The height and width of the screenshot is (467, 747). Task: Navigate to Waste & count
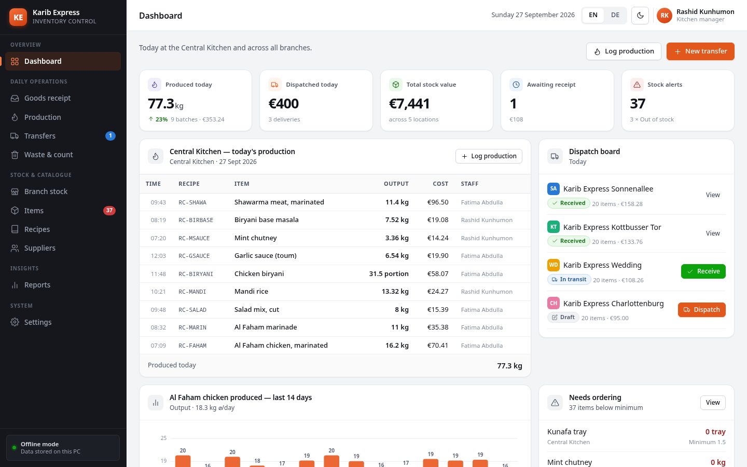[x=63, y=155]
